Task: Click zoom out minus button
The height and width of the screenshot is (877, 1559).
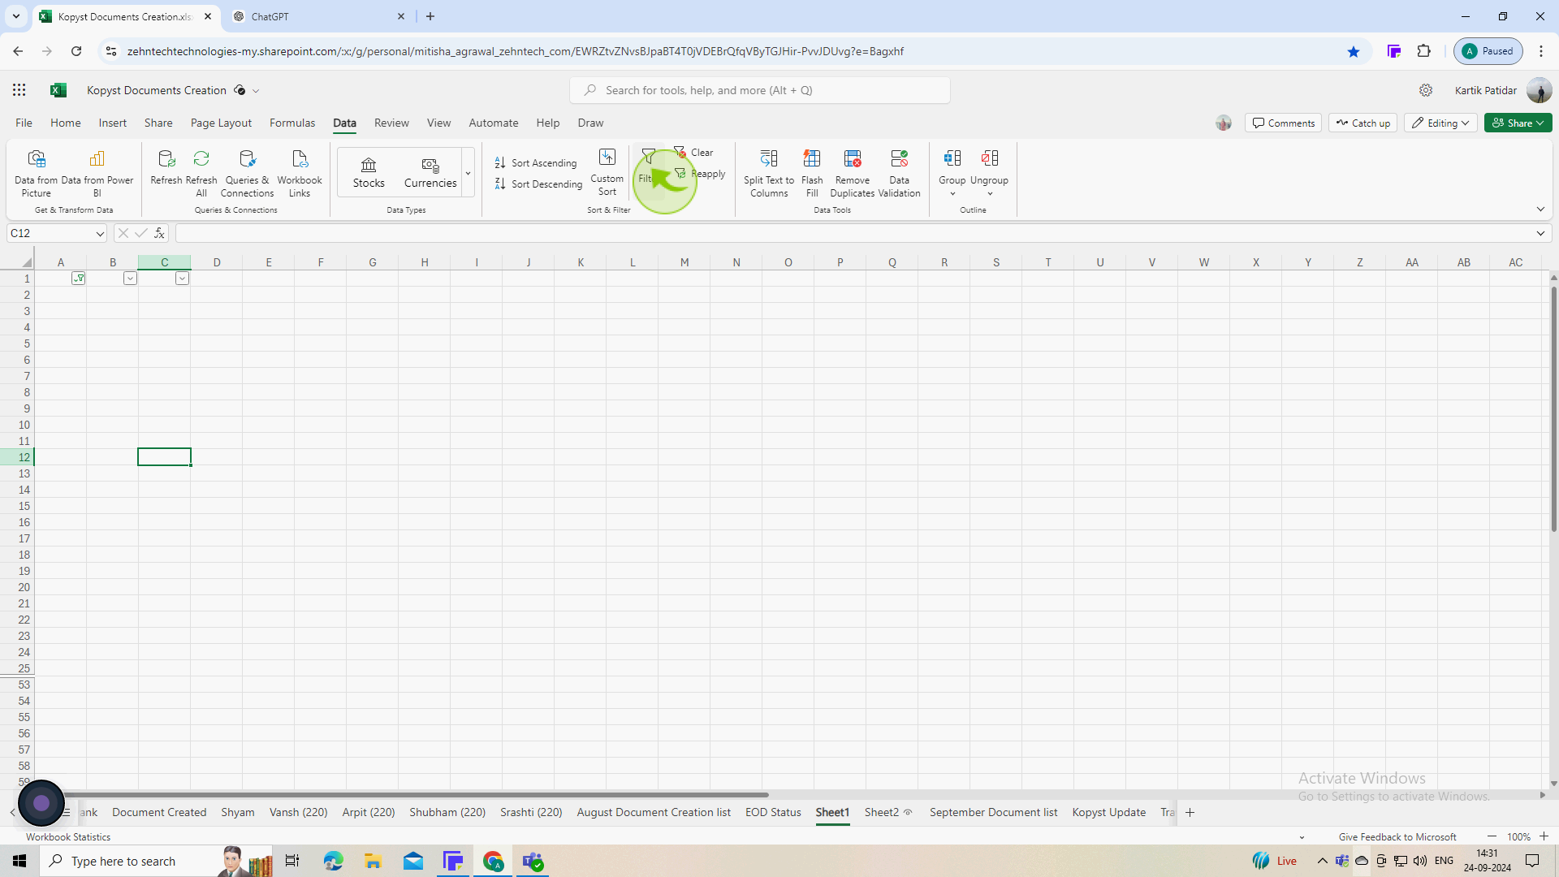Action: tap(1492, 836)
